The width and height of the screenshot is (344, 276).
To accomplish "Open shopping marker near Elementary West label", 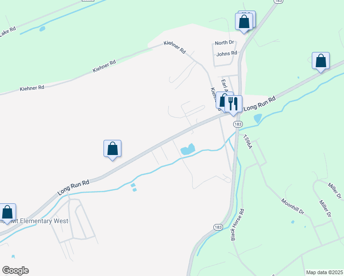I will (x=7, y=213).
